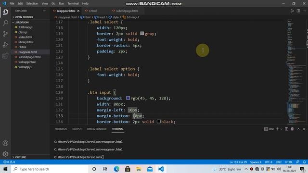Change line ending via CRLF entry
Image resolution: width=308 pixels, height=173 pixels.
[x=279, y=162]
